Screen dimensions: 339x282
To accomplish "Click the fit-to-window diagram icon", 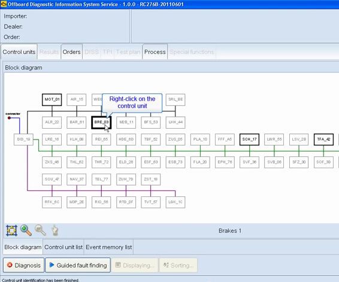I will coord(11,231).
